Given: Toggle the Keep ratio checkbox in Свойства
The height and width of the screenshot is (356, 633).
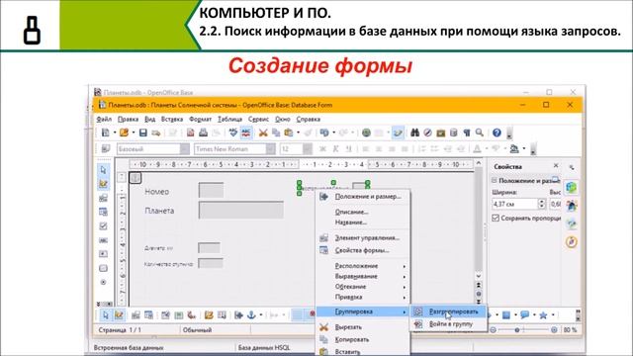Looking at the screenshot, I should pos(496,218).
